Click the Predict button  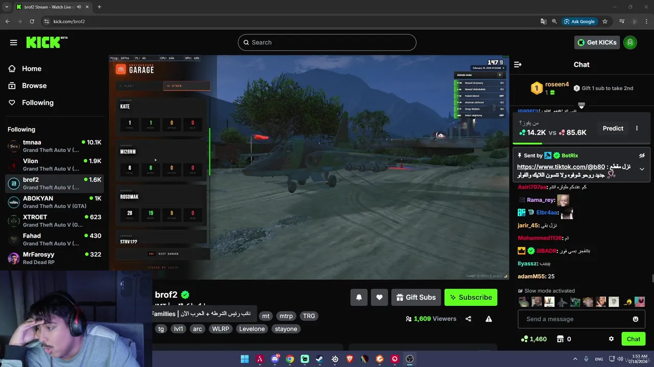[x=613, y=128]
